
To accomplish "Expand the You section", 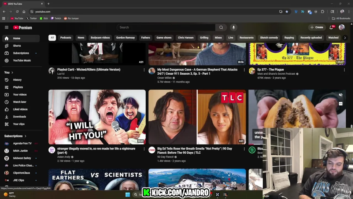I will 9,72.
